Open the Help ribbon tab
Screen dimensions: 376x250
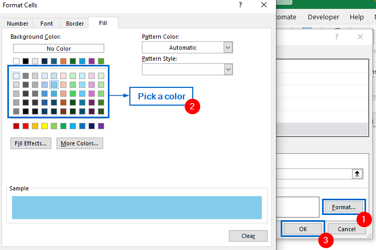tap(357, 17)
